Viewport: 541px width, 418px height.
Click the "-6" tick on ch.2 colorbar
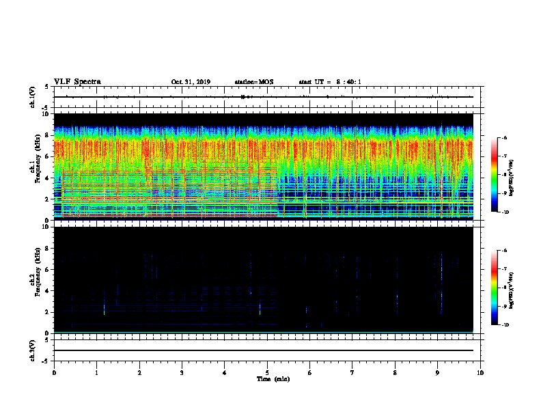click(x=504, y=251)
